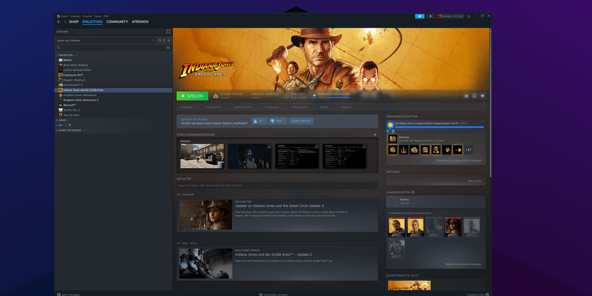Go back with the left arrow
Screen dimensions: 592x296
[59, 22]
